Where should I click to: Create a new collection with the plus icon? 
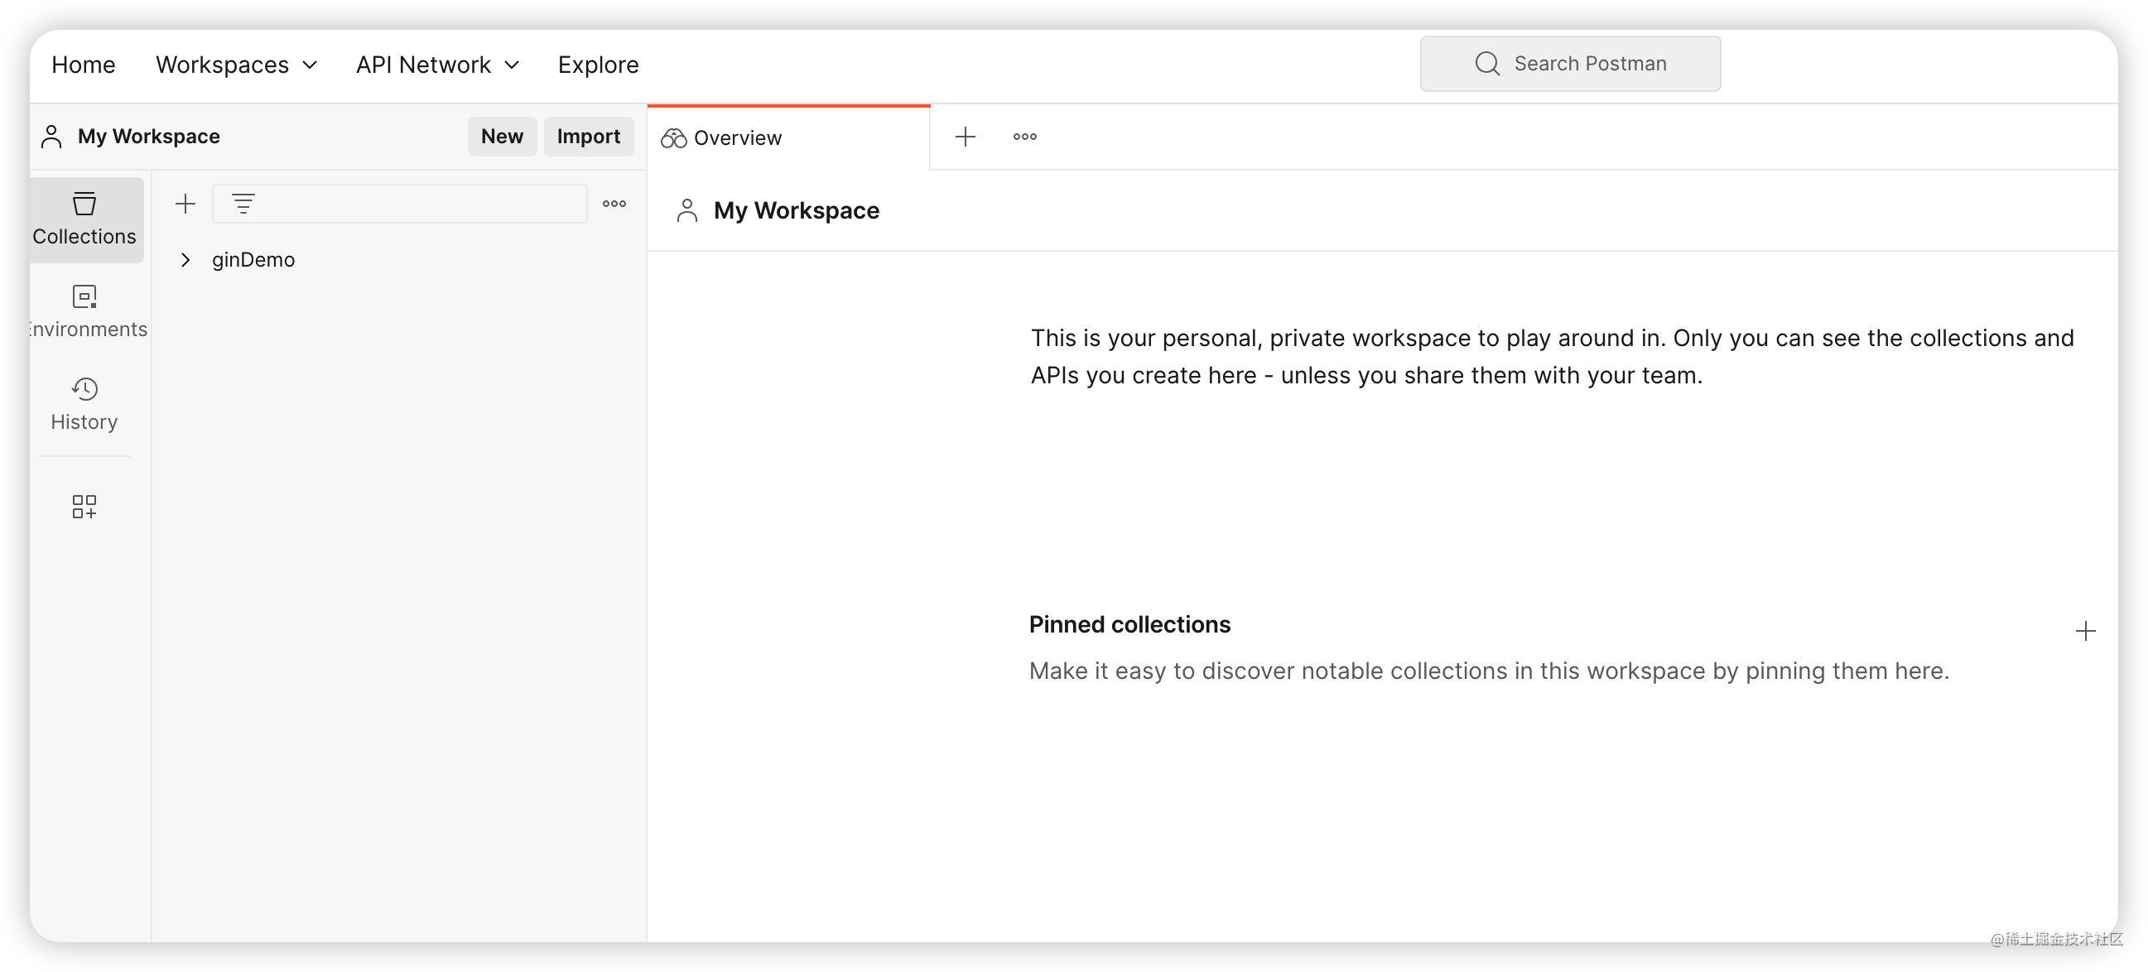click(185, 204)
